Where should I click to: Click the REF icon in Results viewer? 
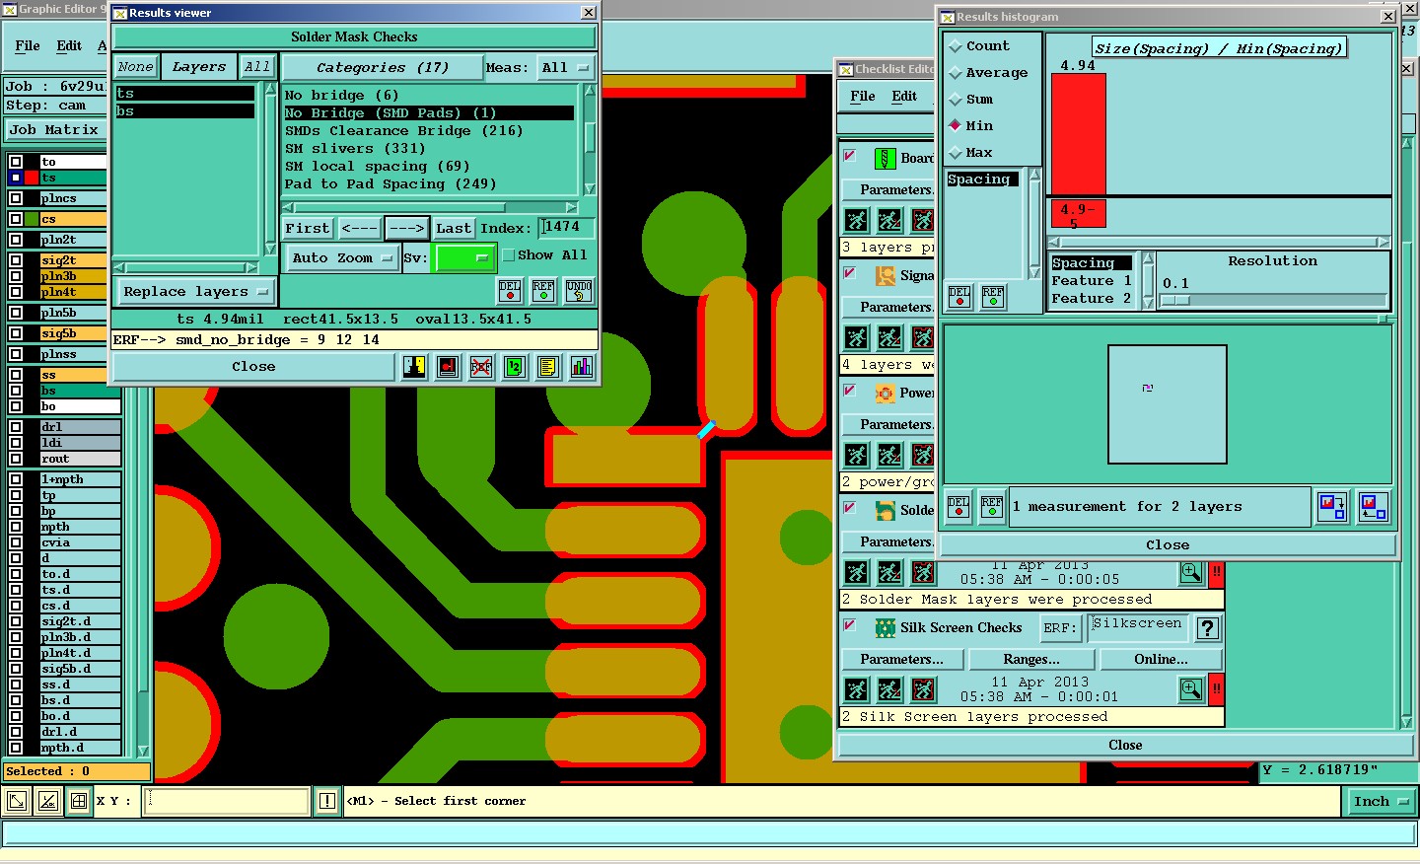pos(543,290)
